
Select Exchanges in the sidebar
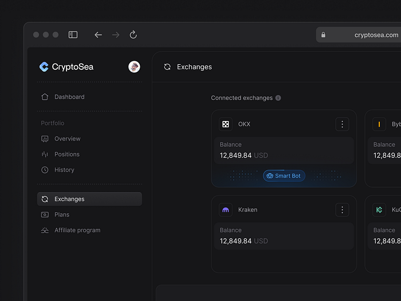[x=89, y=199]
